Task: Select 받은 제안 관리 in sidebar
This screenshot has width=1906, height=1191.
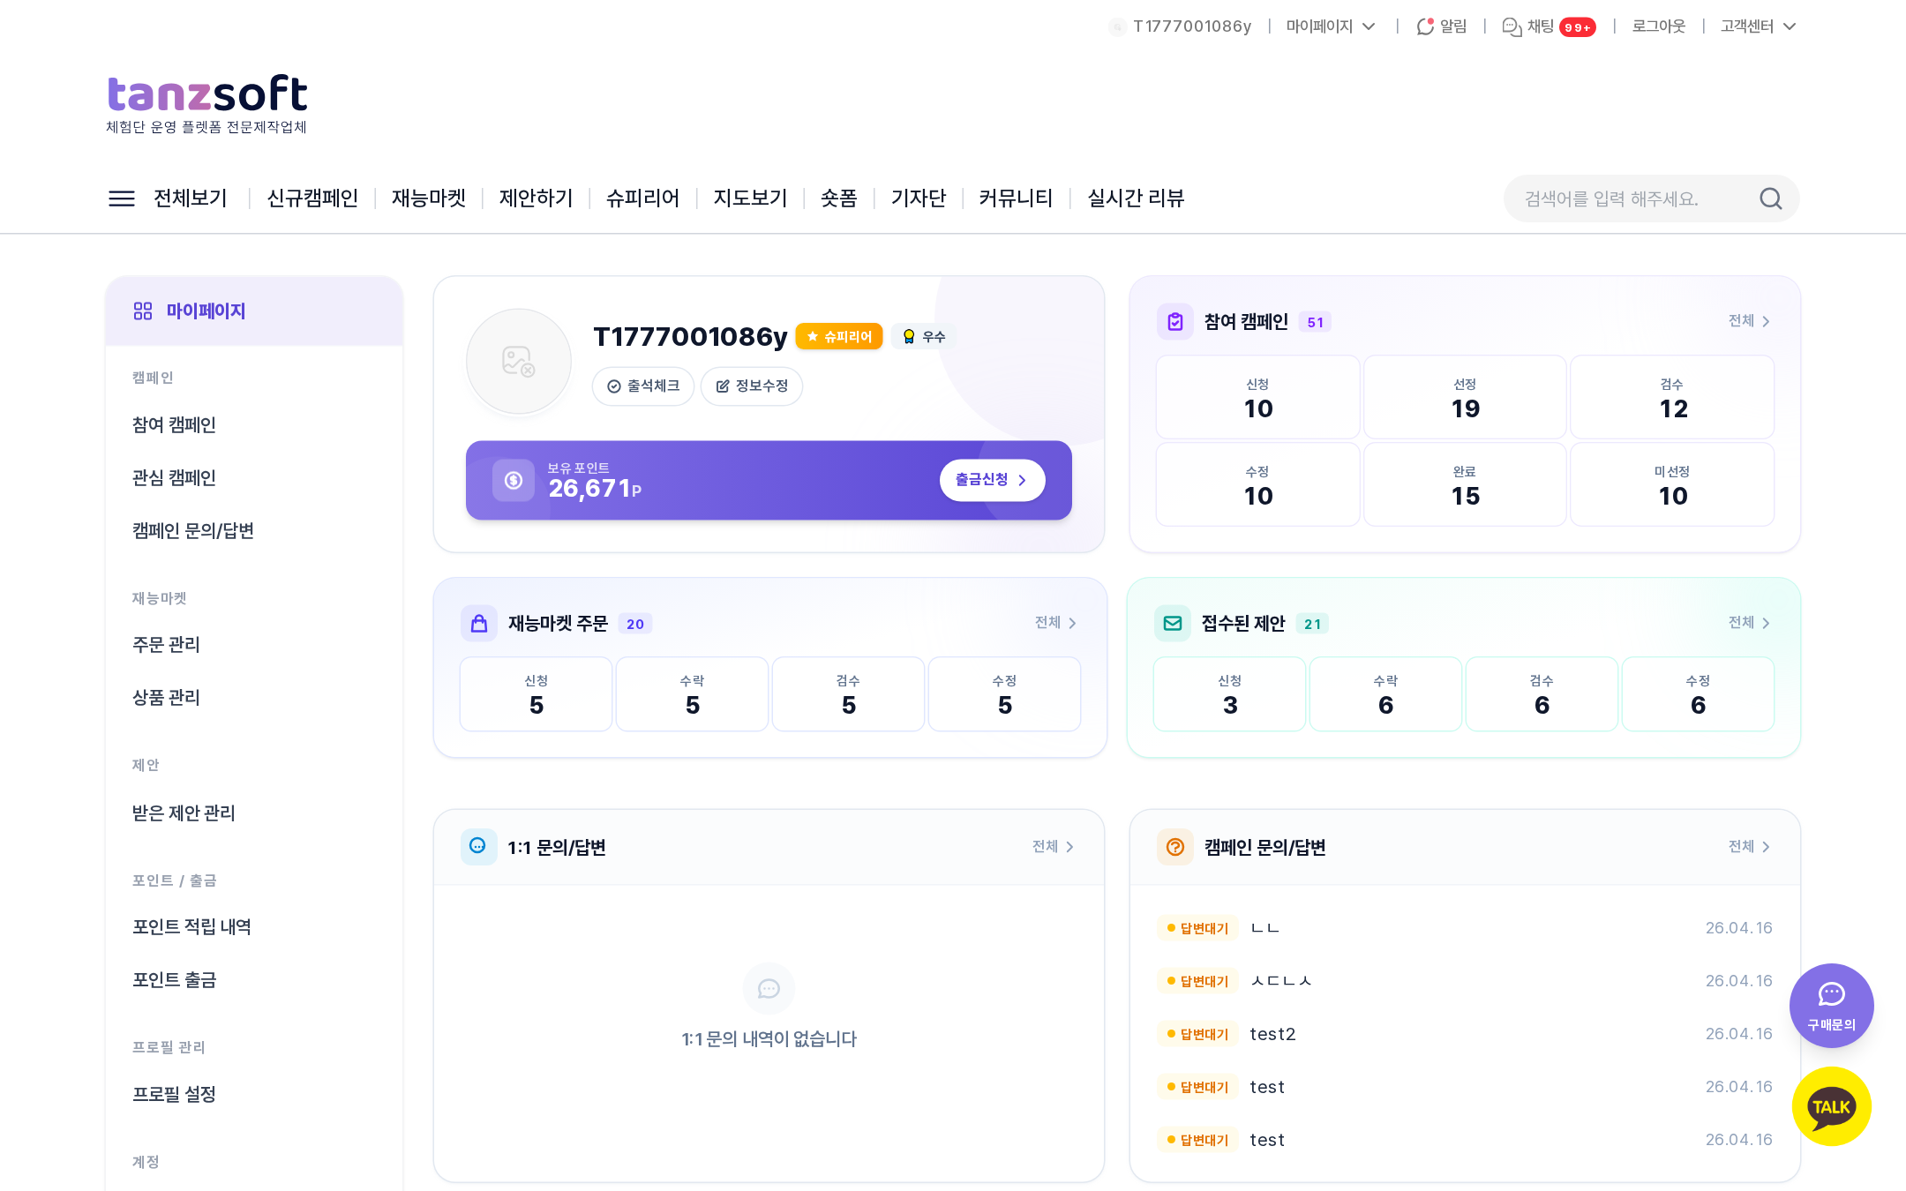Action: click(184, 813)
